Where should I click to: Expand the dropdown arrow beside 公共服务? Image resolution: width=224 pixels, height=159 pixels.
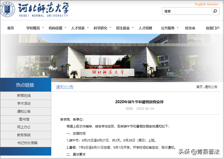point(178,28)
